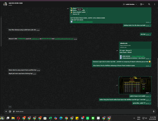The image size is (158, 121).
Task: Open Task View from taskbar
Action: point(8,118)
